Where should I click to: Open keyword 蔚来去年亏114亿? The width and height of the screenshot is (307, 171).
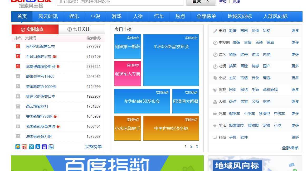40,77
